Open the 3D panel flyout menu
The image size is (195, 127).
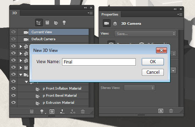click(x=90, y=13)
